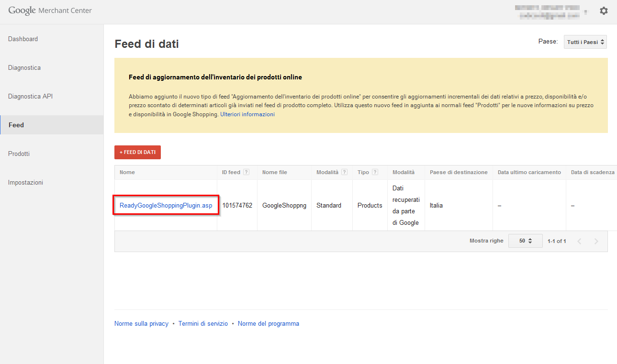
Task: Click the Nome file column header
Action: (x=284, y=172)
